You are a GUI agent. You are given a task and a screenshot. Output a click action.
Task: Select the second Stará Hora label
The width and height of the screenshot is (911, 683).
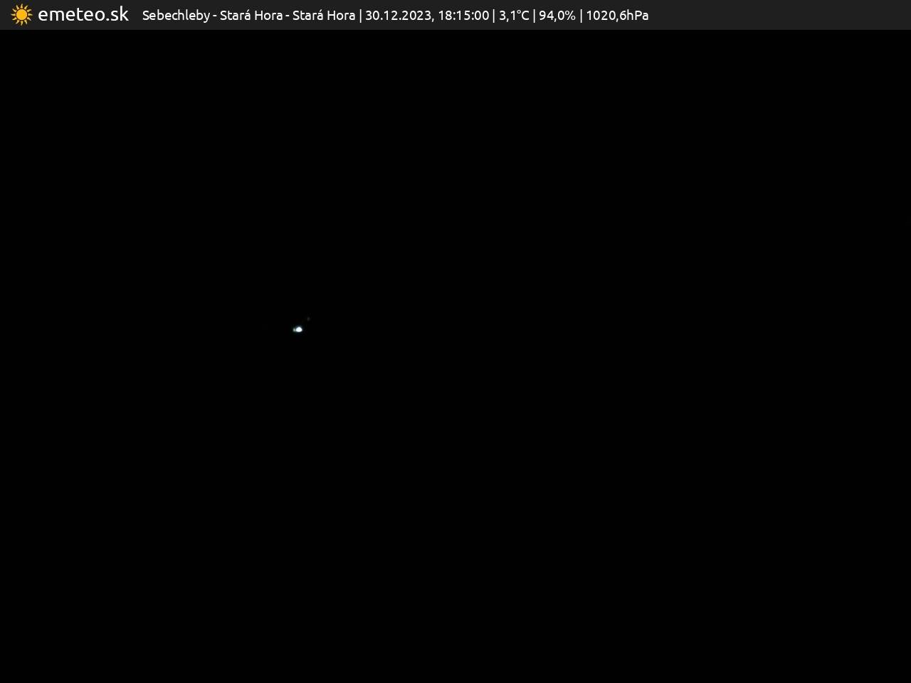324,16
